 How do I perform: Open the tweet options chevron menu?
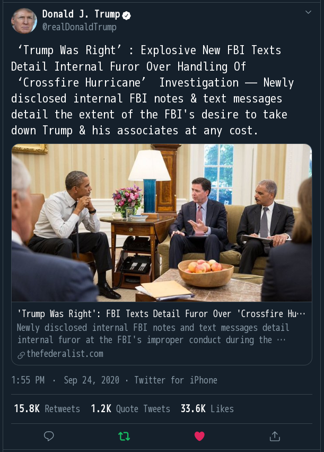coord(308,12)
